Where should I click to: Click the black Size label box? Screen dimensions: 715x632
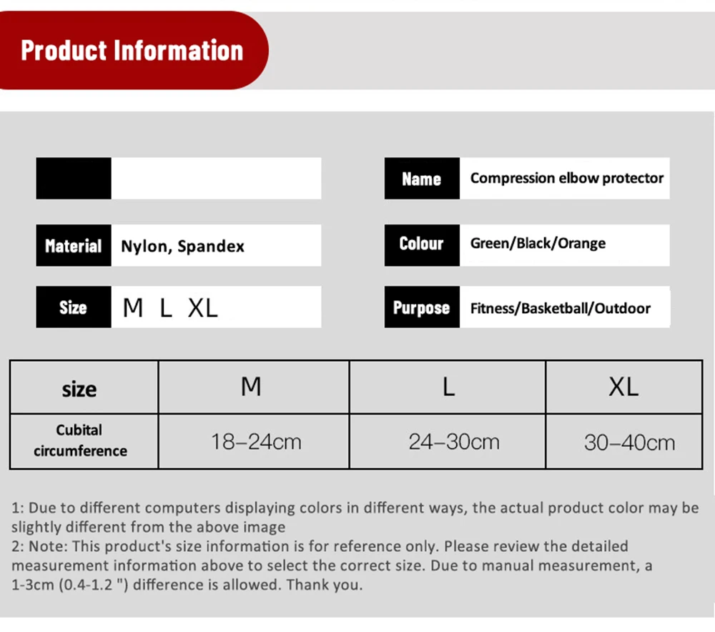click(74, 308)
